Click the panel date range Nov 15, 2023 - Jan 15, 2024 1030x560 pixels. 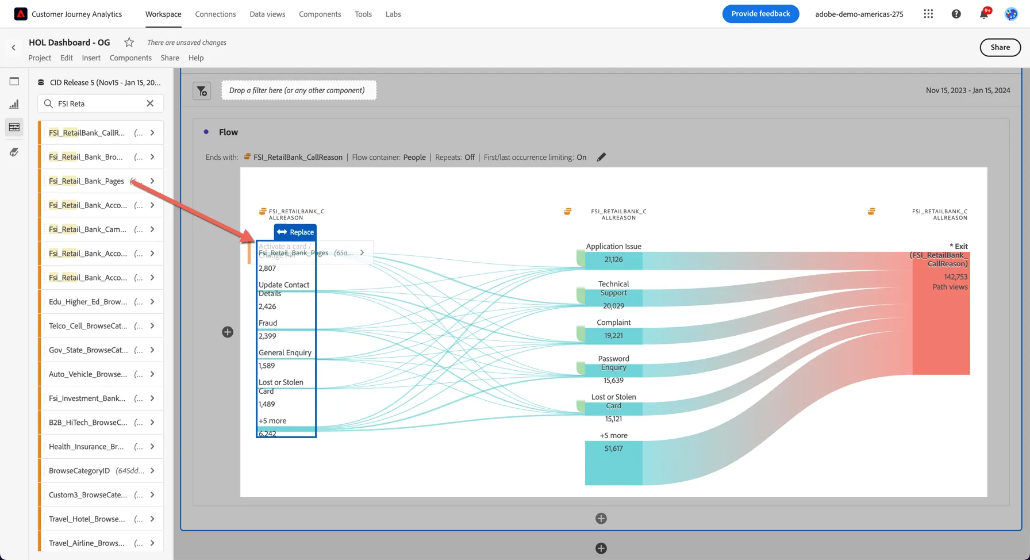tap(968, 90)
